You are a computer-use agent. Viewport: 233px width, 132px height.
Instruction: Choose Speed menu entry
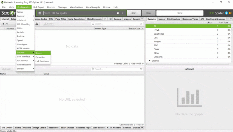[25, 40]
